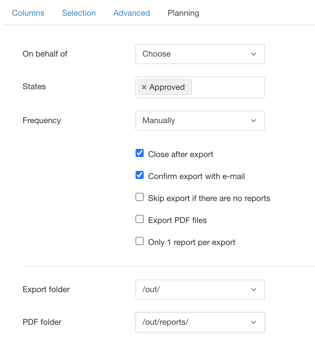315x343 pixels.
Task: Click the Frequency dropdown chevron arrow
Action: tap(254, 121)
